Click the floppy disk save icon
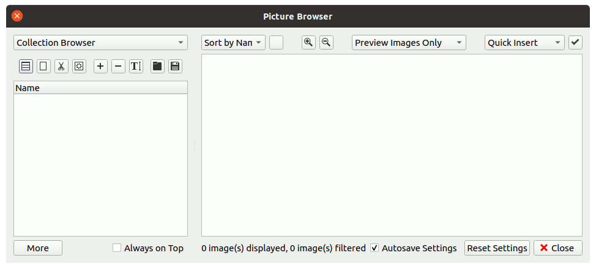Screen dimensions: 596x269 coord(175,66)
